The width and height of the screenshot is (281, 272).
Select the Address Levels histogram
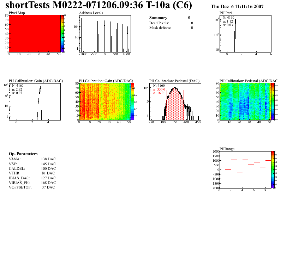click(x=105, y=34)
